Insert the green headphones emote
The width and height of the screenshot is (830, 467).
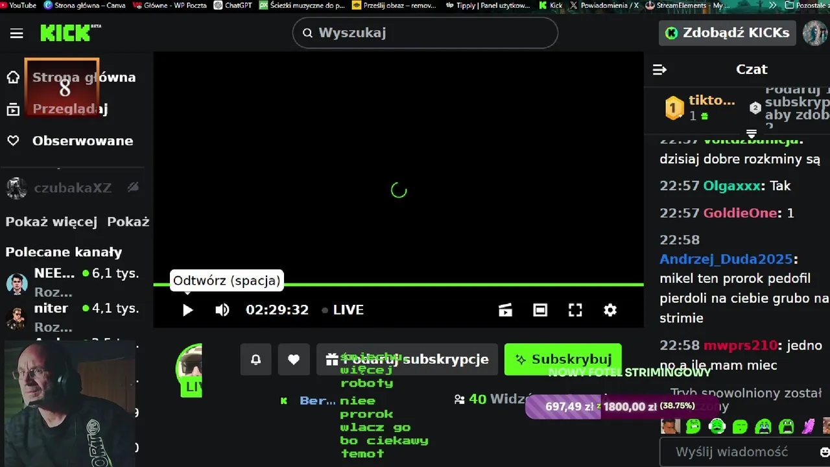[x=717, y=426]
